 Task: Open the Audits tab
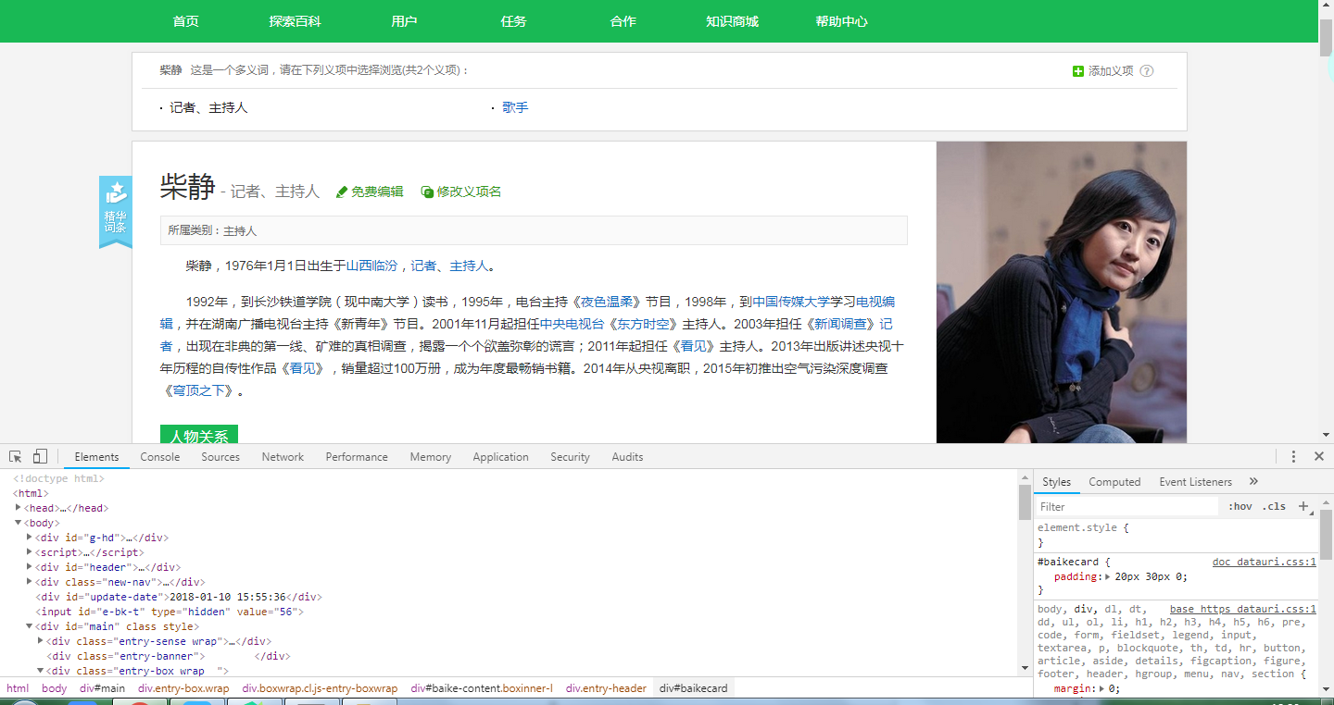627,457
